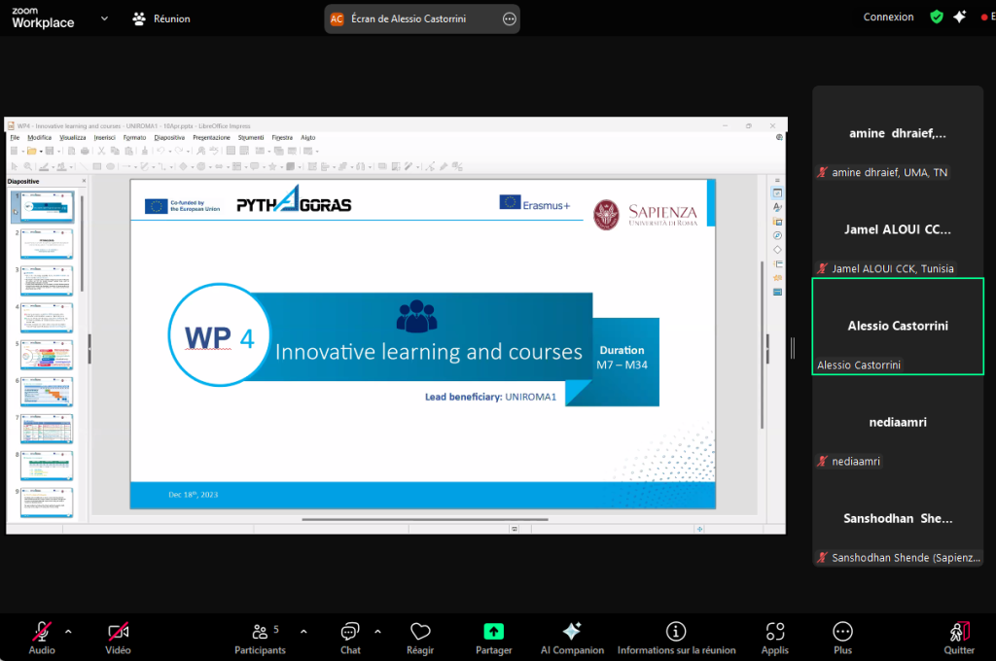
Task: Click the Réagir reactions icon
Action: [x=420, y=638]
